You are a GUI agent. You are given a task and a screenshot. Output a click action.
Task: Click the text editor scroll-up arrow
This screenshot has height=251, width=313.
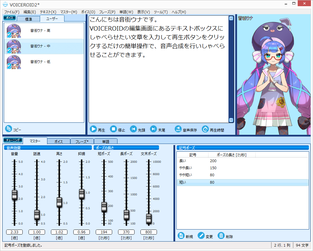pos(231,18)
